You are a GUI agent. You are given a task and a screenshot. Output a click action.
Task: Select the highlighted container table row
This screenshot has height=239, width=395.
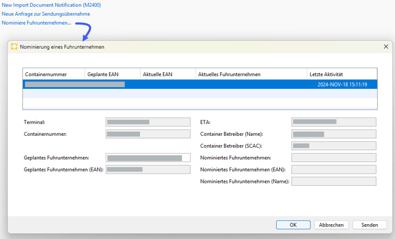point(200,84)
